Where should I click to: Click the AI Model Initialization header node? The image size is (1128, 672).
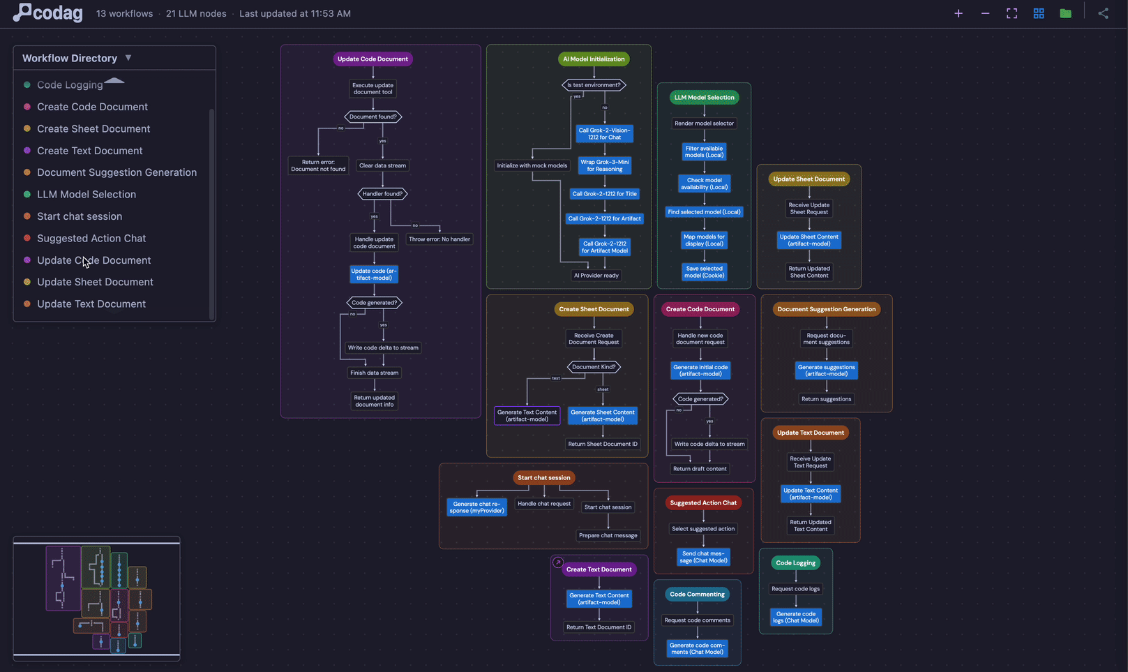coord(594,59)
